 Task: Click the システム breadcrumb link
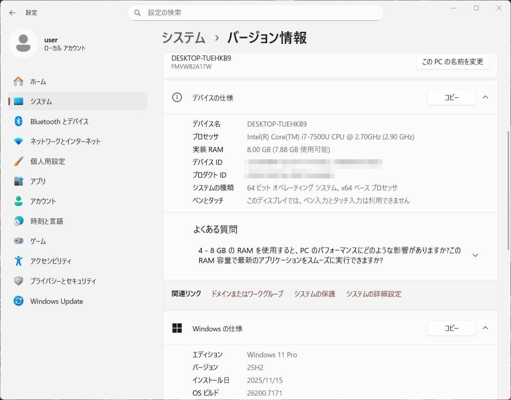point(183,38)
